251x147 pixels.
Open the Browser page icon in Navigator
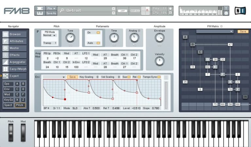[6, 34]
